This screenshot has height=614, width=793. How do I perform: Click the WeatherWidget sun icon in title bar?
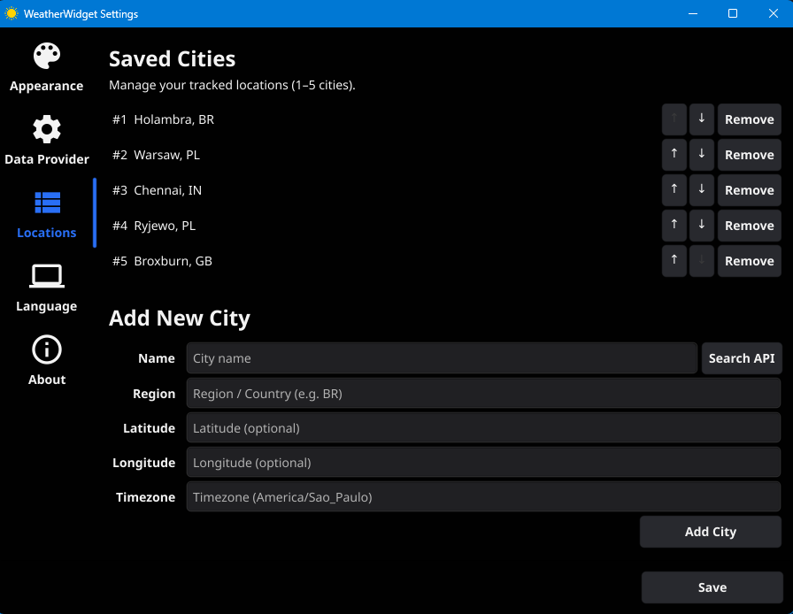coord(12,13)
